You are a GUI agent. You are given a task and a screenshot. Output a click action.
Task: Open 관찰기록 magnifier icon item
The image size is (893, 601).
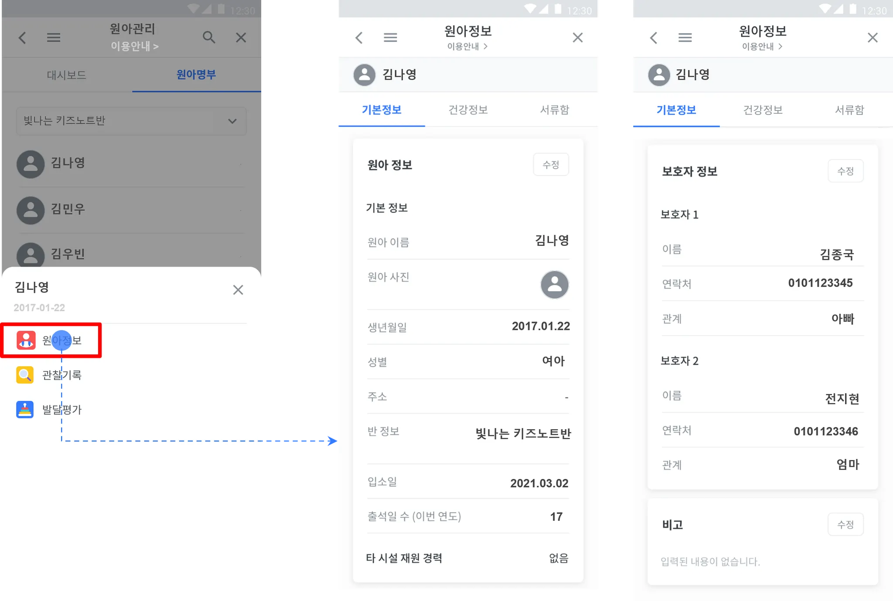tap(25, 375)
